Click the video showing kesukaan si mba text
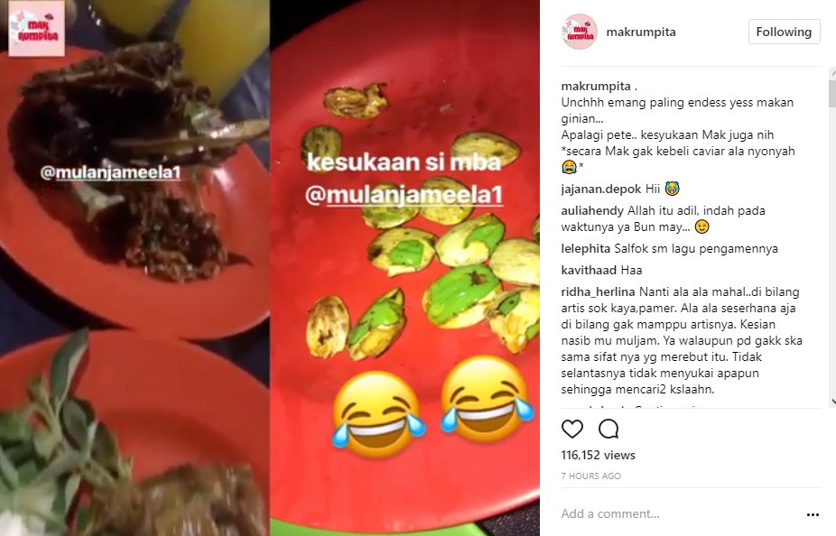Viewport: 836px width, 536px height. click(x=404, y=268)
